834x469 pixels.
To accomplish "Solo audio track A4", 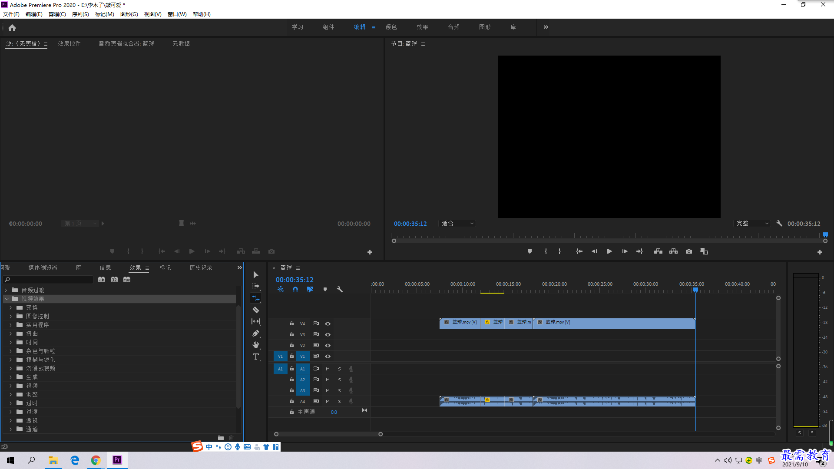I will (x=340, y=402).
